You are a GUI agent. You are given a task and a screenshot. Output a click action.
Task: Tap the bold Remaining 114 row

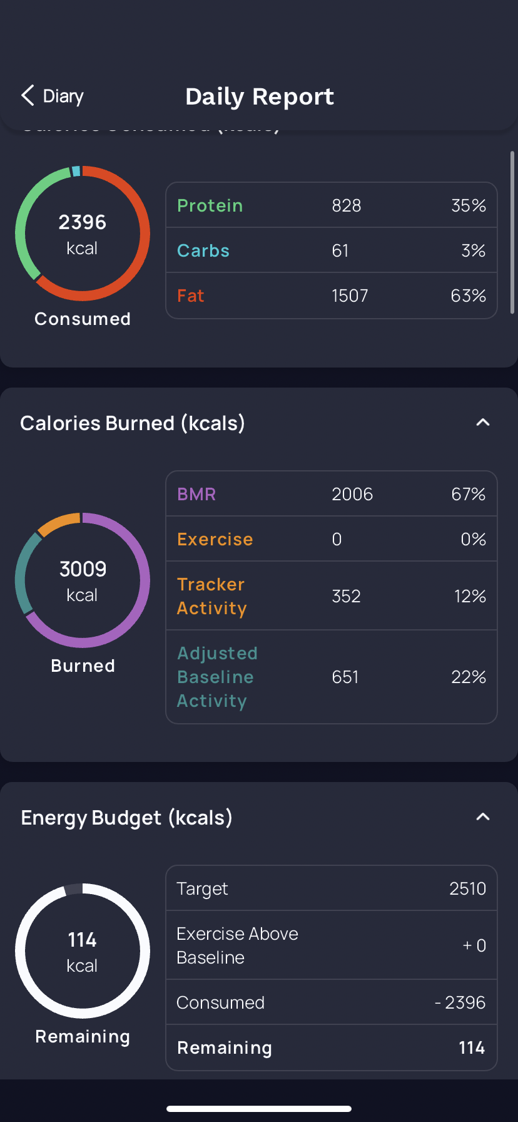(331, 1047)
